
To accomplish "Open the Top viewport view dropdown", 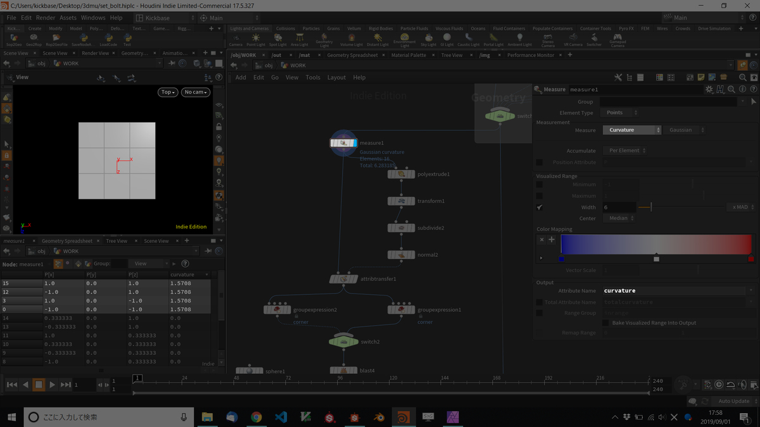I will click(x=168, y=92).
